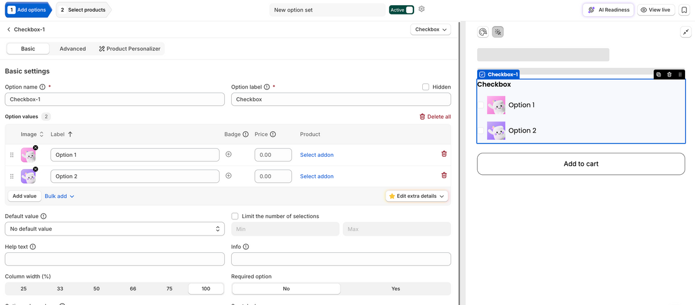Sort option values by Image column arrows
Viewport: 695px width, 305px height.
tap(42, 134)
